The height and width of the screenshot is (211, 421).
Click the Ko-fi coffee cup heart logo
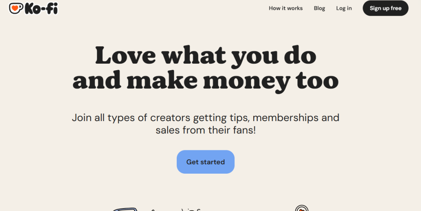point(16,8)
